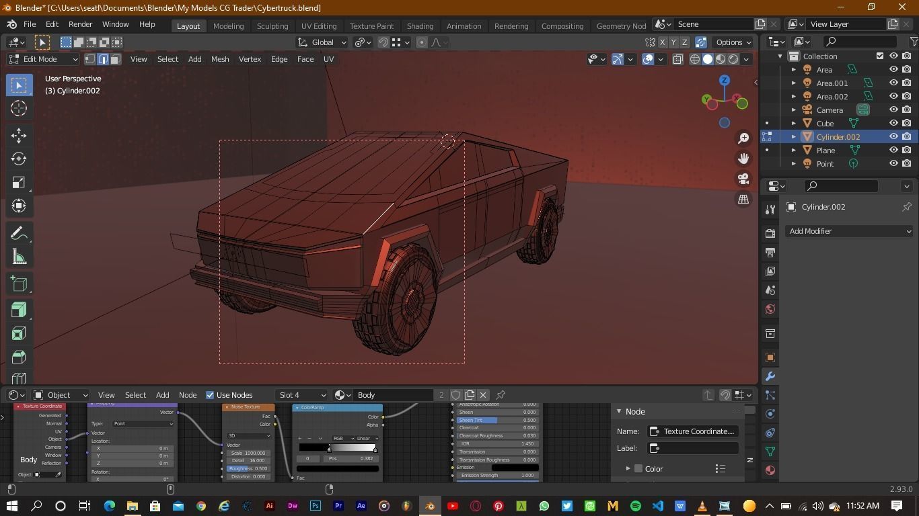919x516 pixels.
Task: Open the viewport shading options dropdown
Action: point(747,59)
